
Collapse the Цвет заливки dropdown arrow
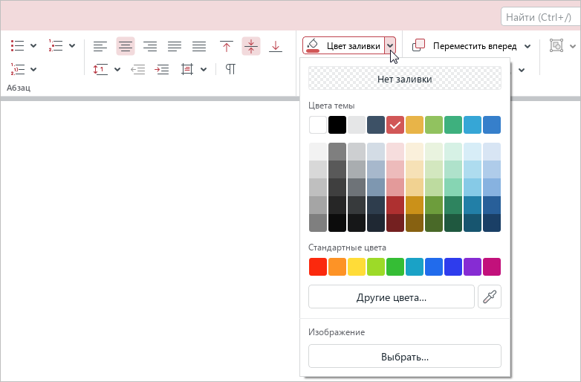point(390,46)
